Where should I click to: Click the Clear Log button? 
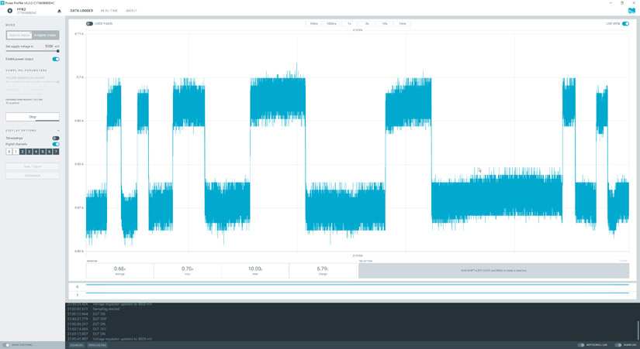[76, 345]
